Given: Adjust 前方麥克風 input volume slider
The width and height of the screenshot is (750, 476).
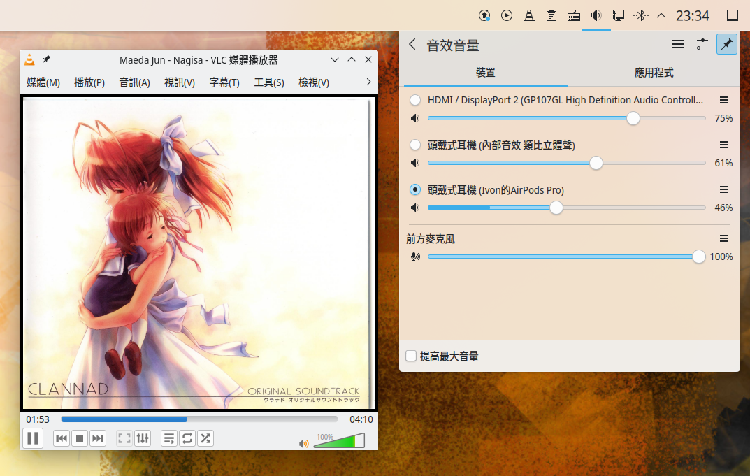Looking at the screenshot, I should click(x=566, y=257).
